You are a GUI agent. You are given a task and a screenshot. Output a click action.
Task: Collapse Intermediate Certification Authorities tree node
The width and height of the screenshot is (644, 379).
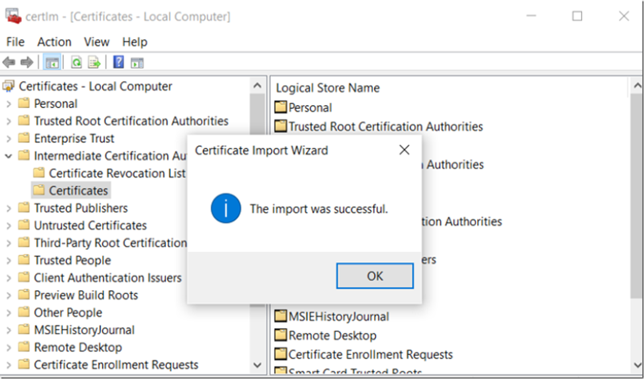point(8,156)
